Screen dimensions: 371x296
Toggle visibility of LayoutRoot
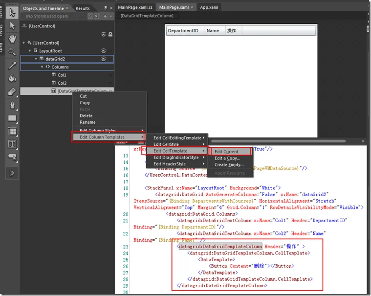coord(104,51)
